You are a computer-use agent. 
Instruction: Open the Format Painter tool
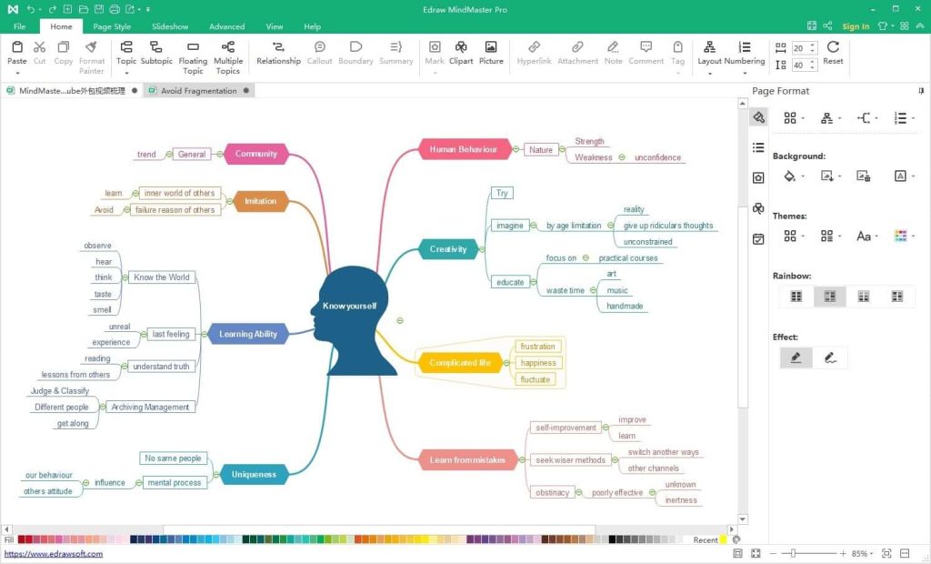pyautogui.click(x=91, y=55)
